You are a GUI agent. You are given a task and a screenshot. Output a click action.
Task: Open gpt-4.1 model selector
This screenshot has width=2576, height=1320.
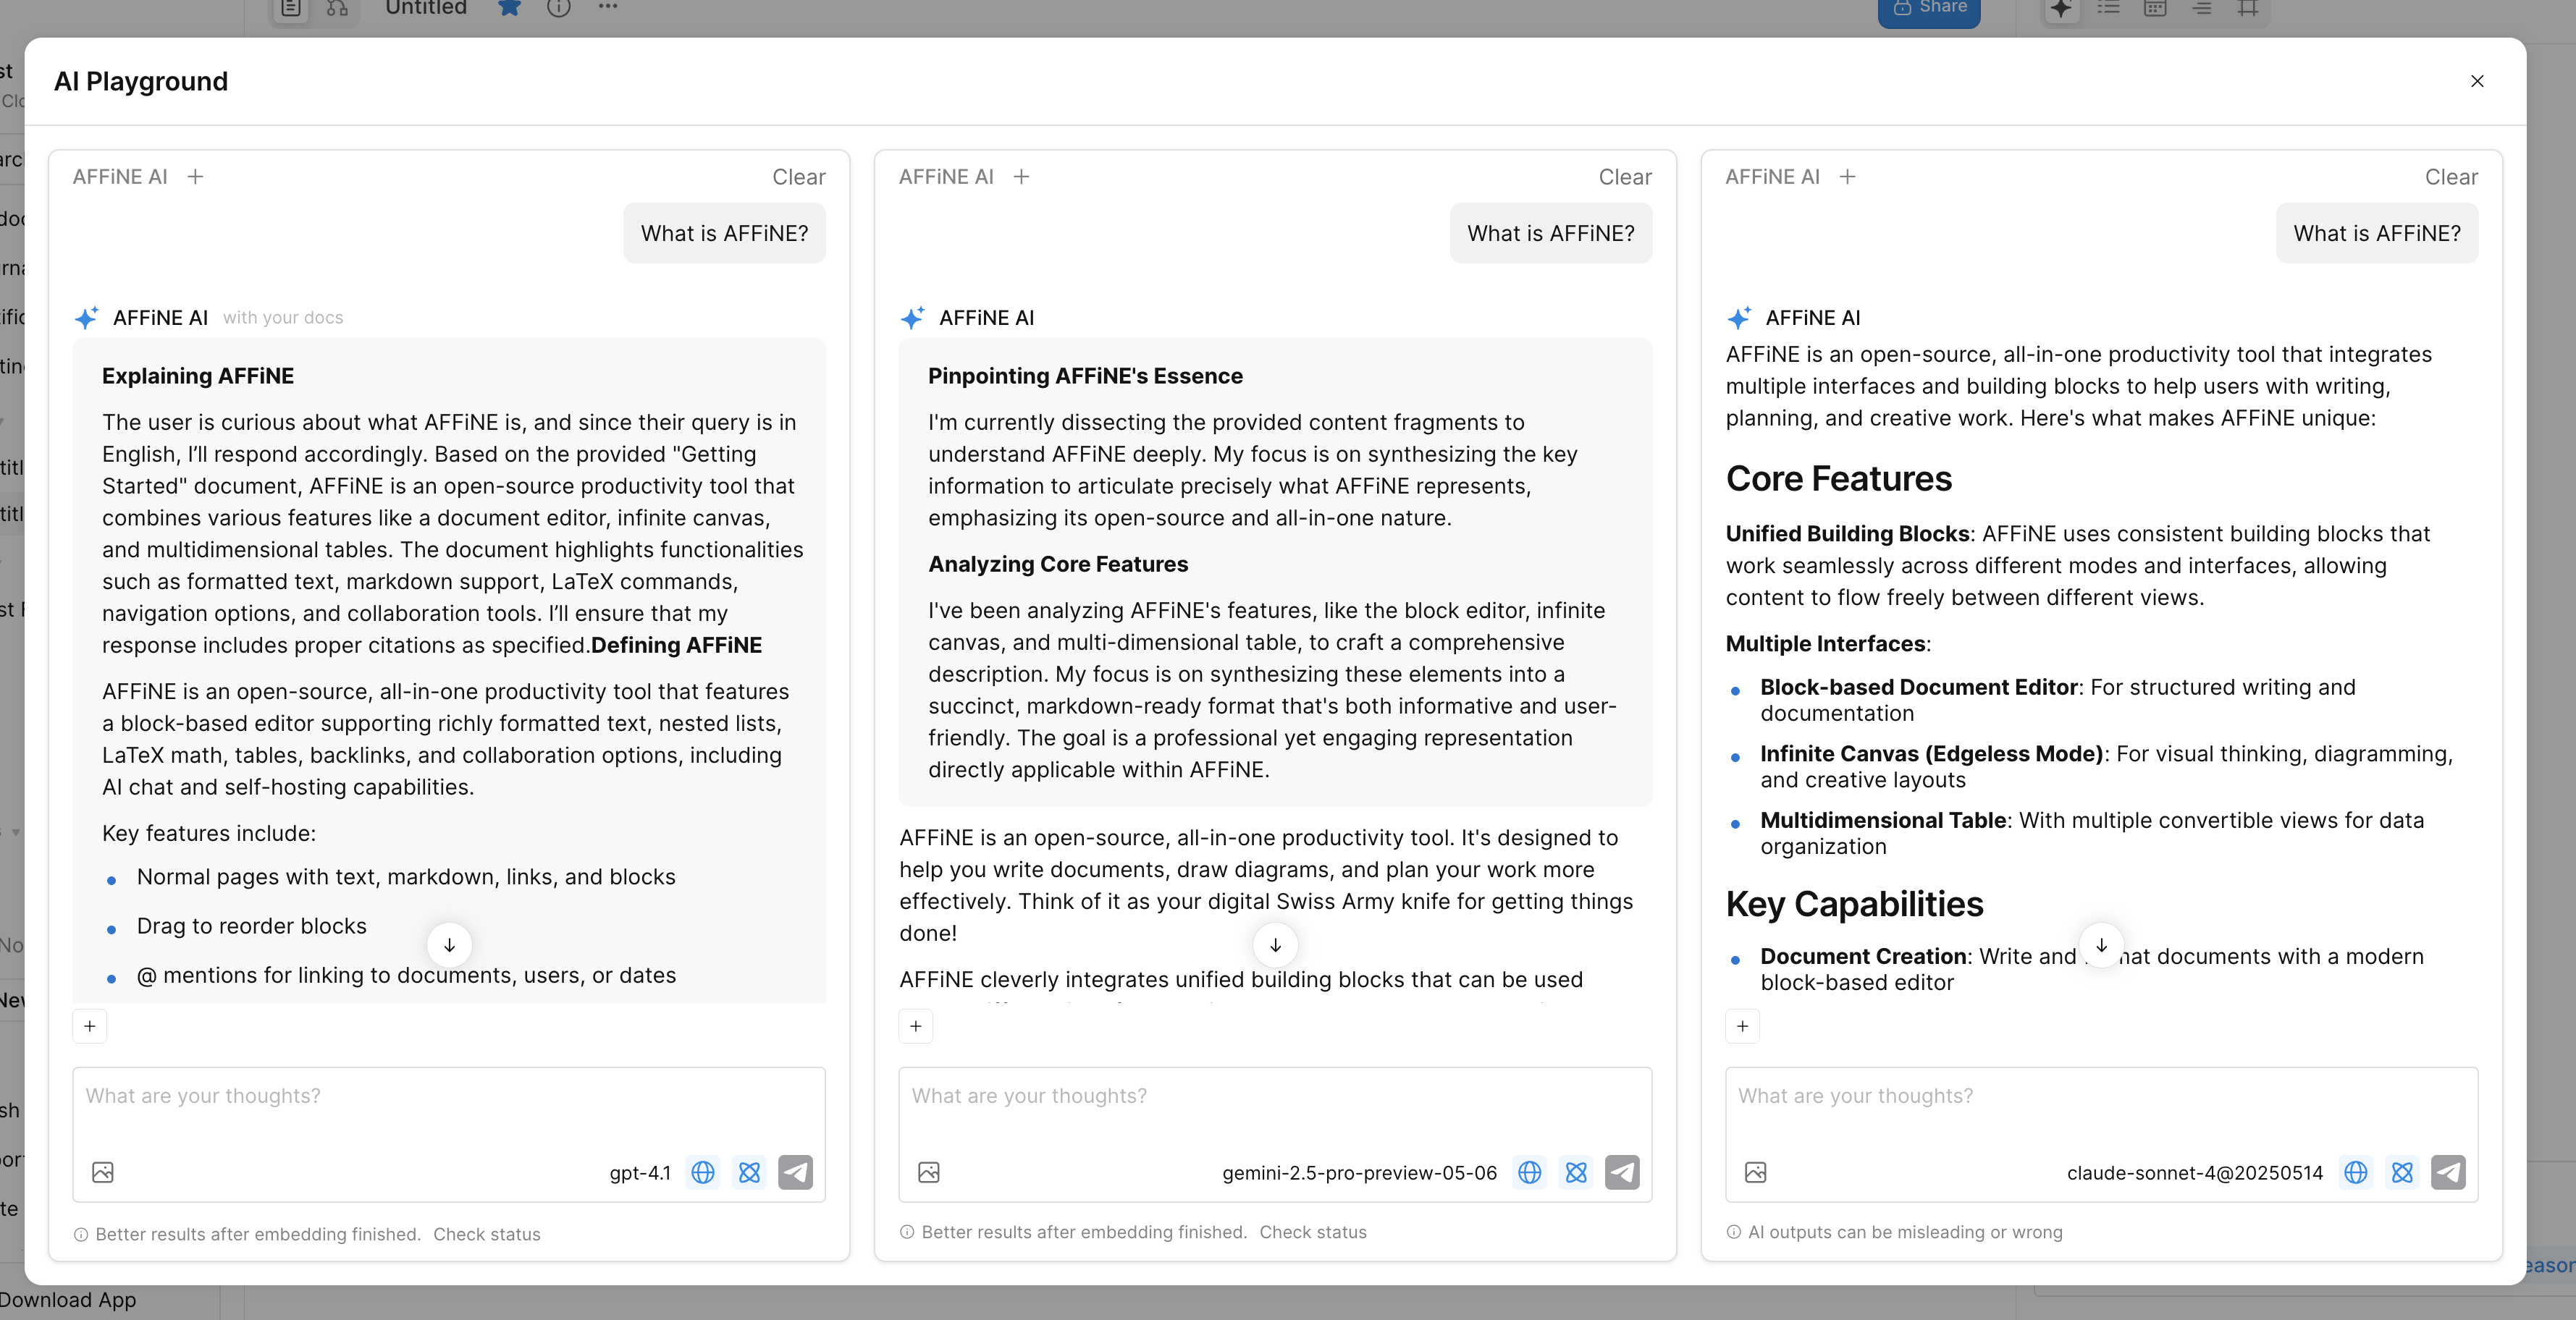(640, 1173)
